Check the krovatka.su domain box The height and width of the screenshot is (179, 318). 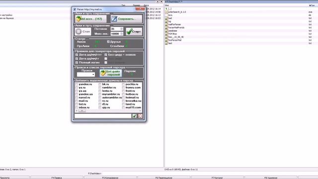click(x=123, y=101)
